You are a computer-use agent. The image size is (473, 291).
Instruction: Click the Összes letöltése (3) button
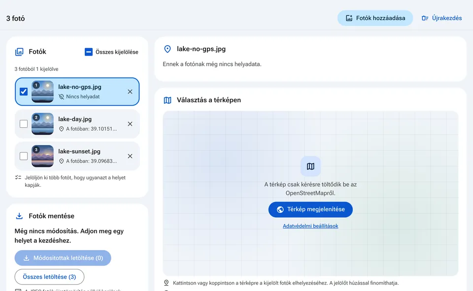[49, 277]
